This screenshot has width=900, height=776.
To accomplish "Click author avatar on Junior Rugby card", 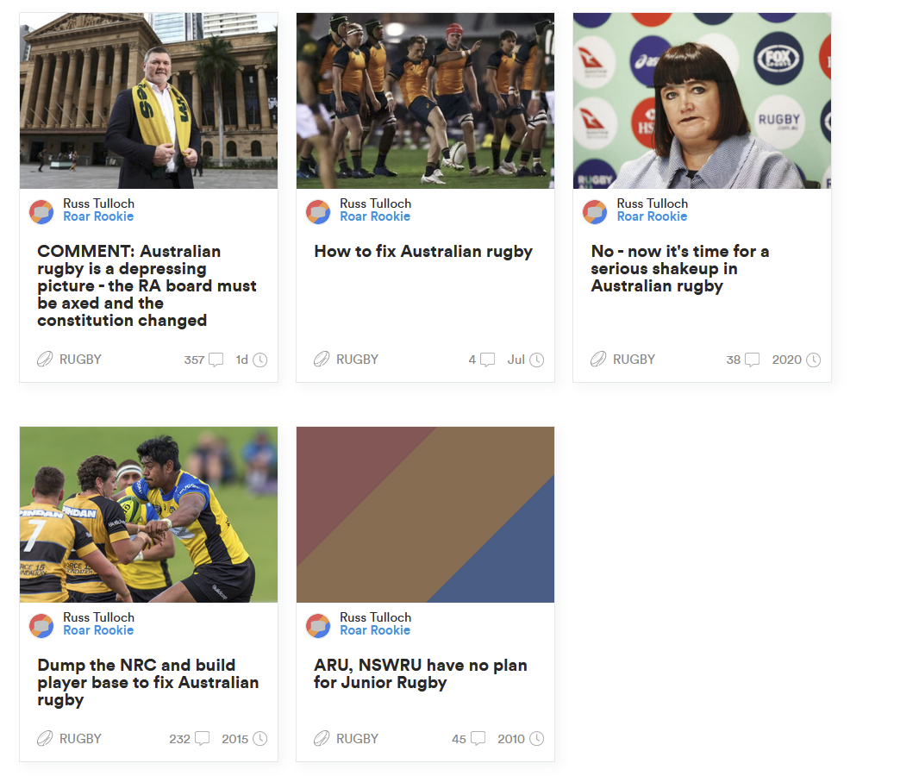I will click(x=318, y=625).
